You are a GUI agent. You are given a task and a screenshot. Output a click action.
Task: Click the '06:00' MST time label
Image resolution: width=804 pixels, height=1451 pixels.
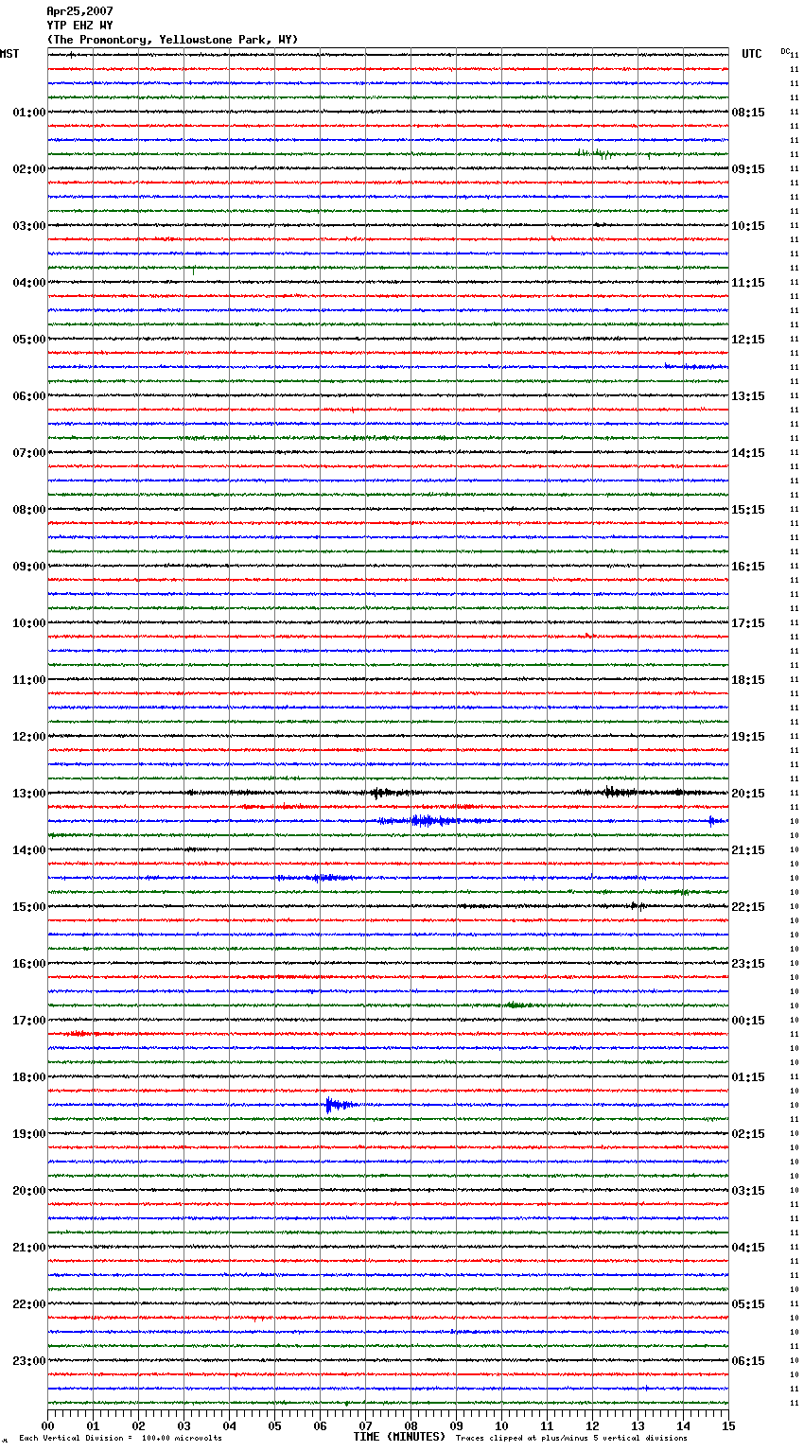click(28, 396)
